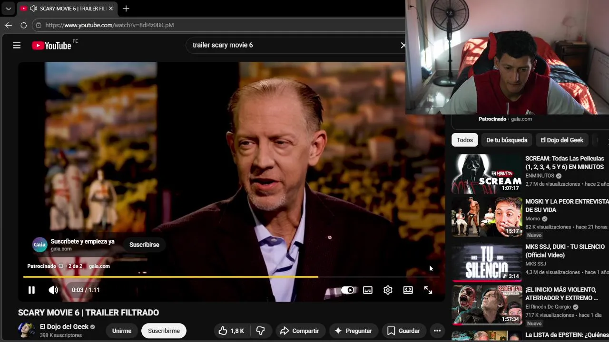This screenshot has height=342, width=609.
Task: Click gaia.com sponsored link in sidebar
Action: pos(521,119)
